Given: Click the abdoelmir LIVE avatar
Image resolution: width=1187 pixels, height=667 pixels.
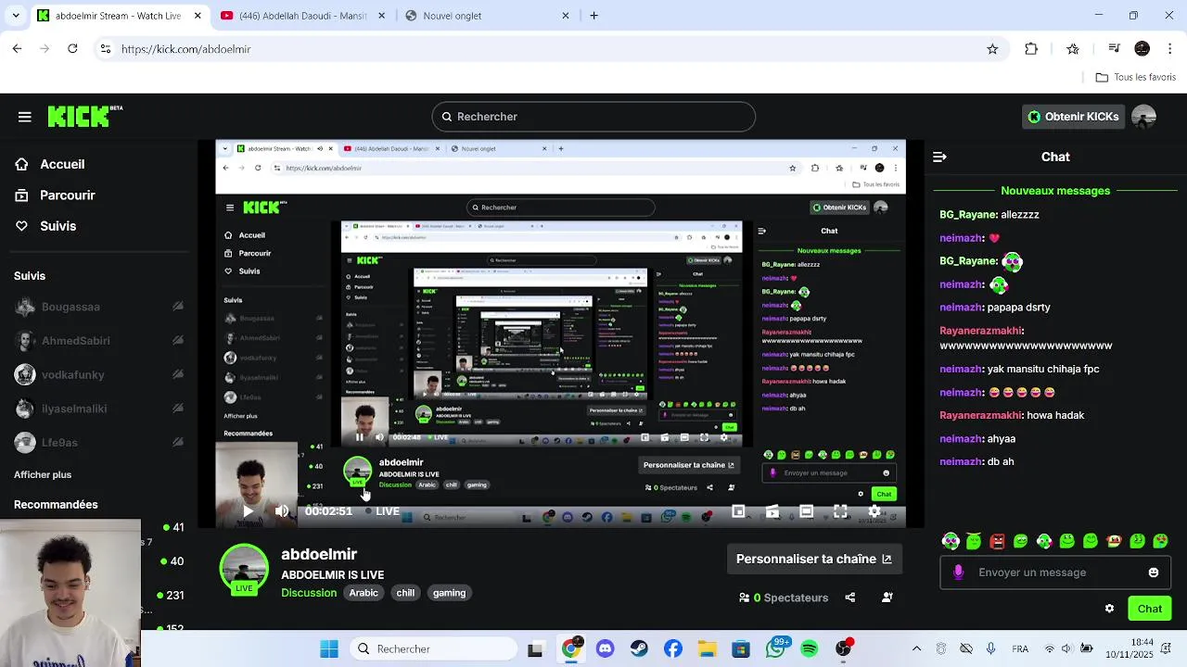Looking at the screenshot, I should [244, 568].
